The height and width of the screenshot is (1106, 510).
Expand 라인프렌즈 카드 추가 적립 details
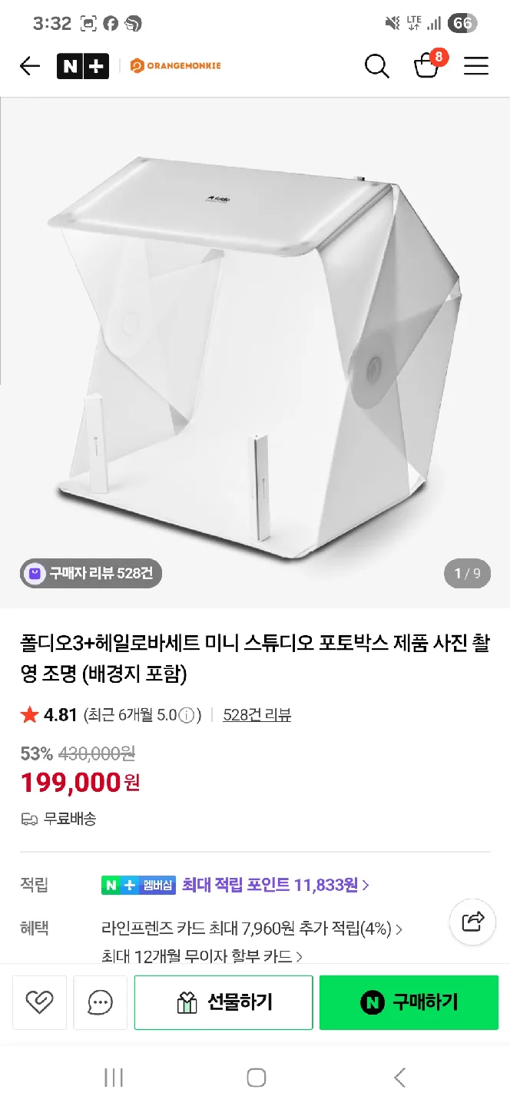[252, 929]
